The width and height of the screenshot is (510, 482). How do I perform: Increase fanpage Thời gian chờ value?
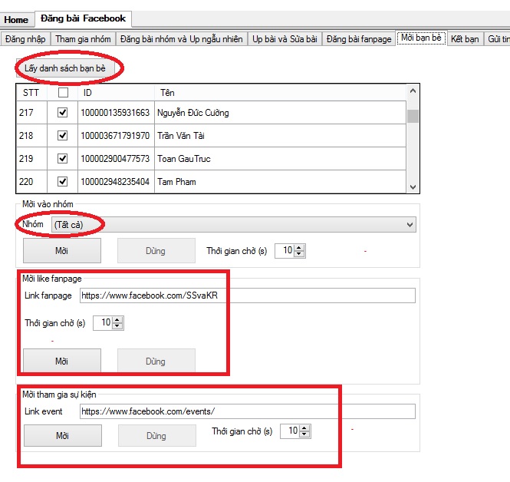tap(118, 320)
